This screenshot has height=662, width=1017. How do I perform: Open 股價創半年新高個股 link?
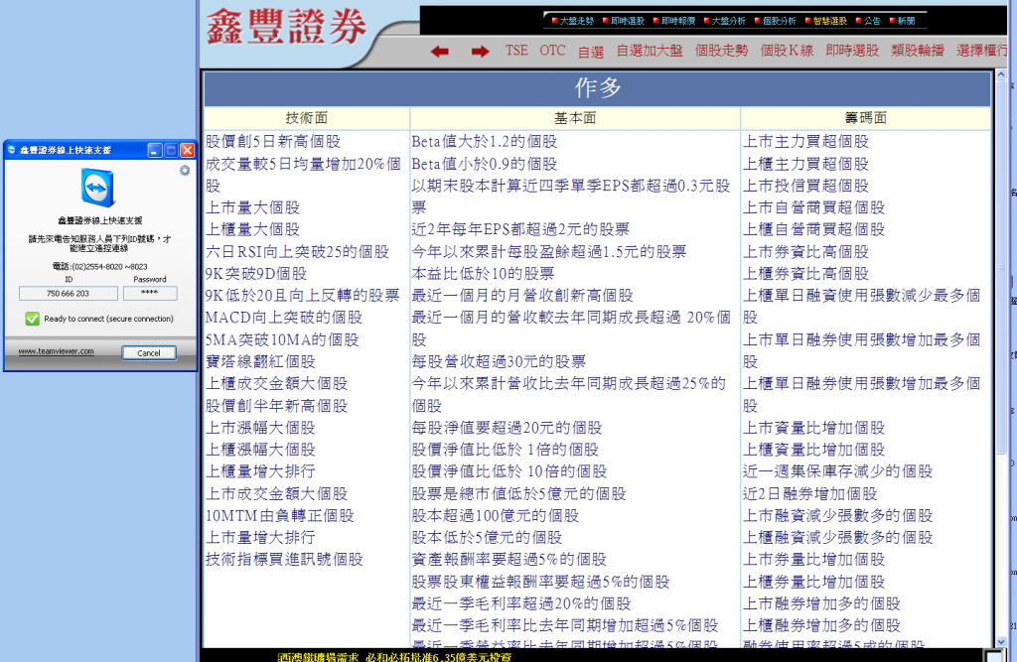[276, 406]
